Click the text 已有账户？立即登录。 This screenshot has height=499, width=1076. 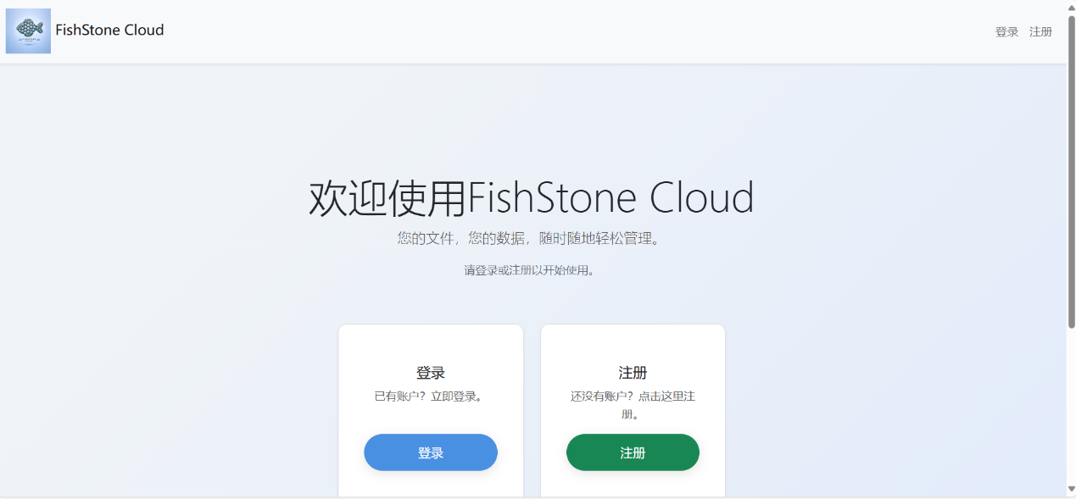[431, 396]
